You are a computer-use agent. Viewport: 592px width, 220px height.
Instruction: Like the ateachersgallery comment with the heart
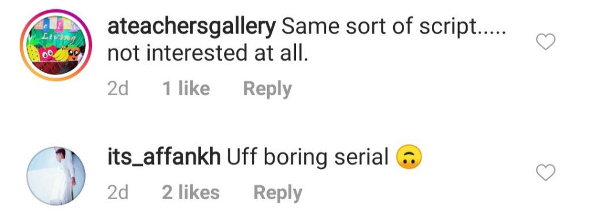coord(546,42)
